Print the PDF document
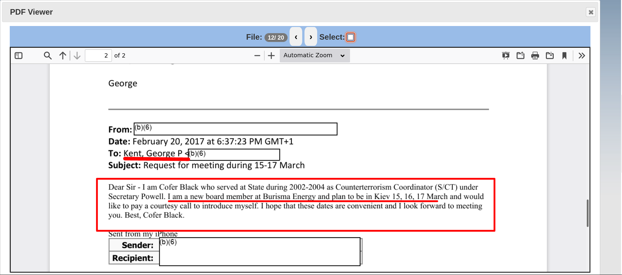 tap(535, 56)
